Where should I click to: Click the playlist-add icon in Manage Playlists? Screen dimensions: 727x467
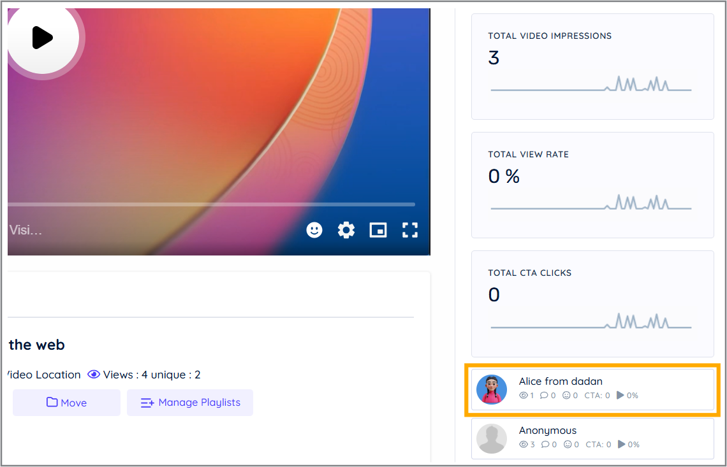147,403
